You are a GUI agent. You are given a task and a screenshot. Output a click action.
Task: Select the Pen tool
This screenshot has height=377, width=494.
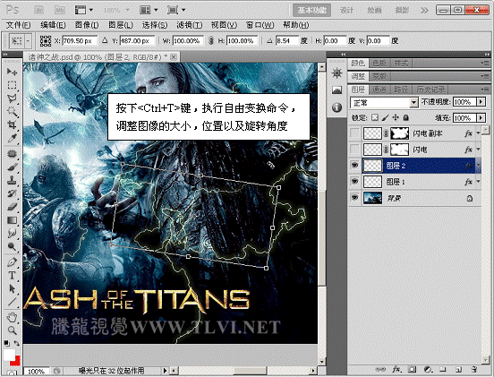tap(12, 262)
